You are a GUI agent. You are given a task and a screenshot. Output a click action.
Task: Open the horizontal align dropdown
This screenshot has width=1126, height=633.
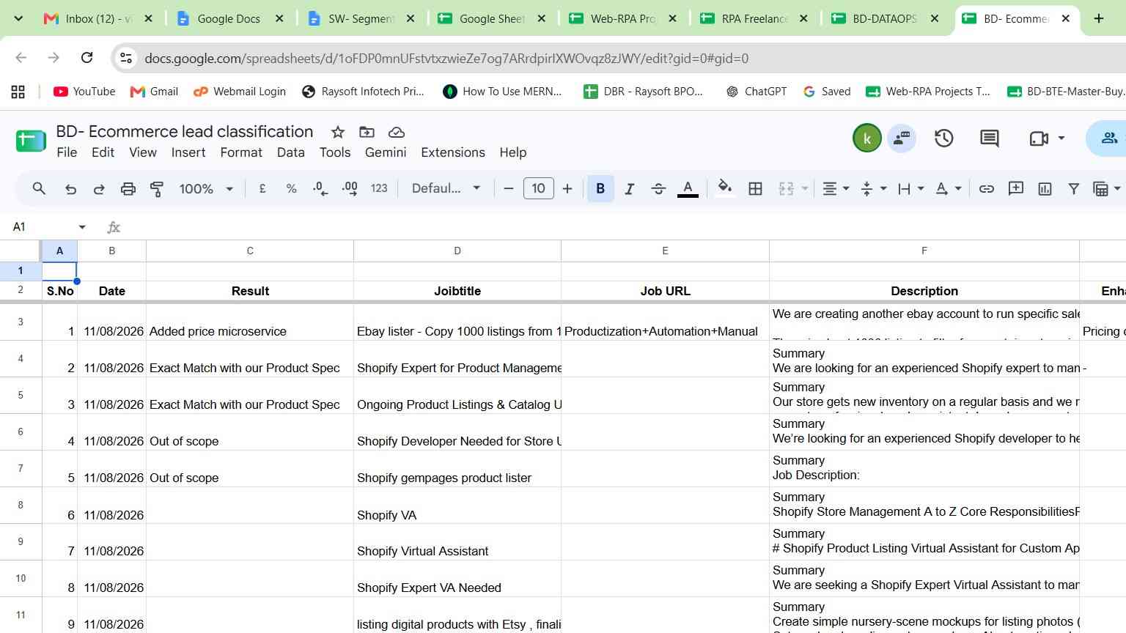click(836, 189)
